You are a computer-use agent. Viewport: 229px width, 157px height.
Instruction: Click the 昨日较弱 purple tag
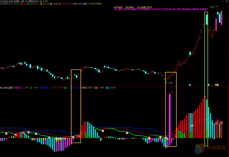point(156,9)
